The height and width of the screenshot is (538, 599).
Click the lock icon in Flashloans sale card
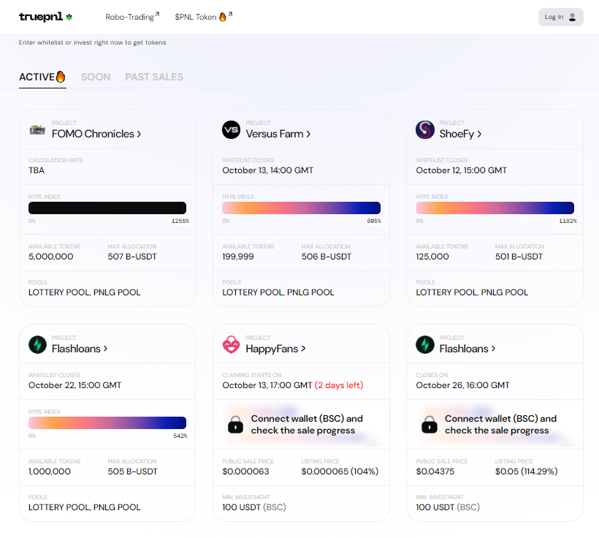[429, 425]
